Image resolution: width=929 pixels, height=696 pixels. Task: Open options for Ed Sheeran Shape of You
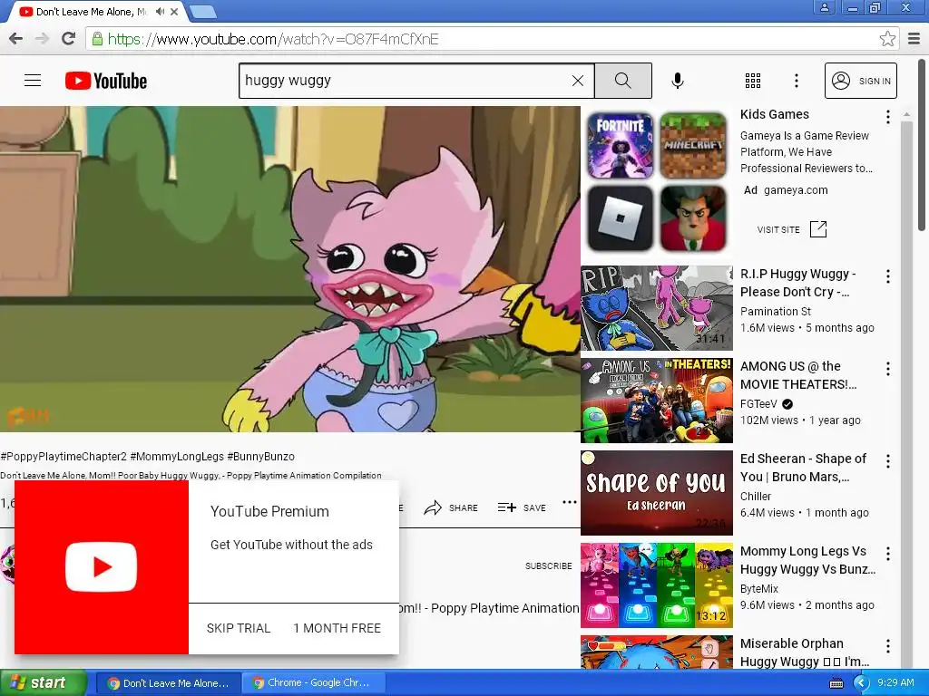(887, 461)
